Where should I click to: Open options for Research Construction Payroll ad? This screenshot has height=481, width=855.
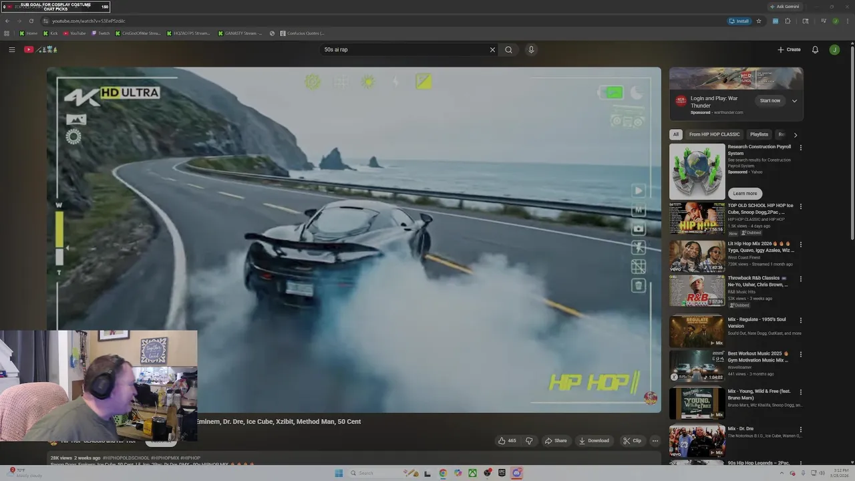click(x=800, y=148)
